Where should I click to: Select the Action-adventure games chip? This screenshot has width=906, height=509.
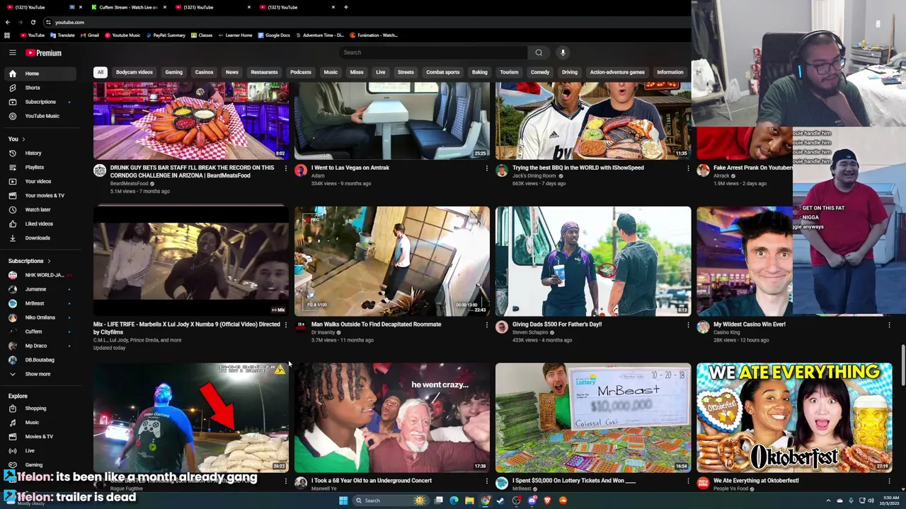point(617,72)
